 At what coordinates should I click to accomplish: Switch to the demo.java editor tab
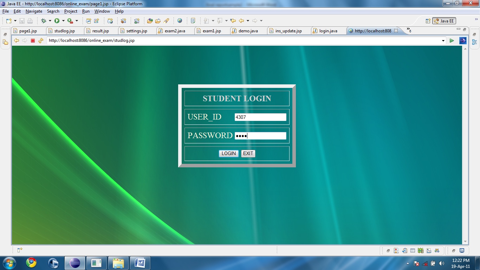click(248, 31)
